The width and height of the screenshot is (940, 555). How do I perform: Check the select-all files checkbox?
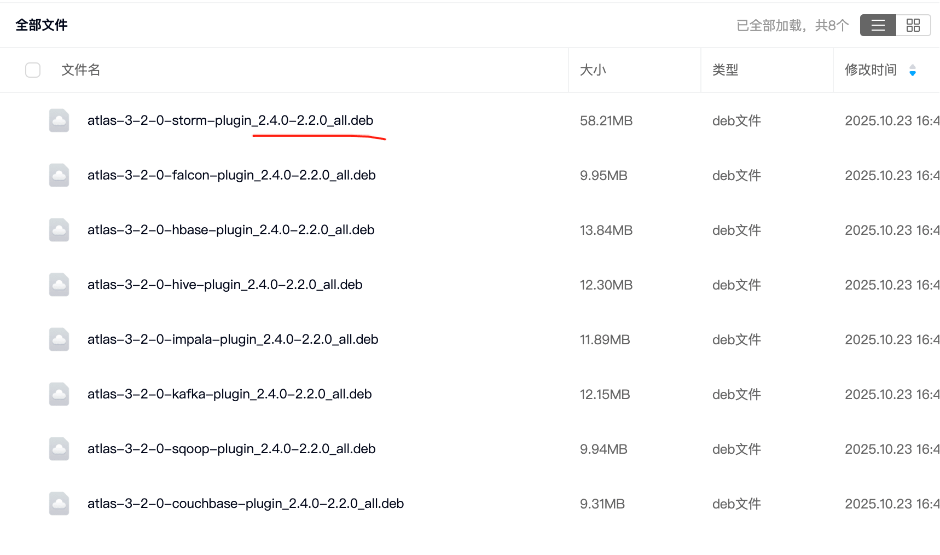pyautogui.click(x=33, y=70)
